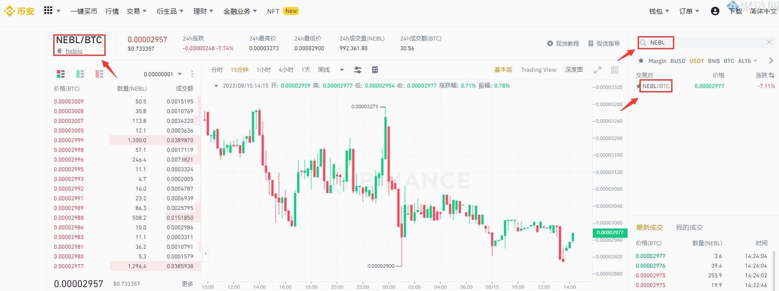Open 现货指导 spot guide link

point(608,44)
